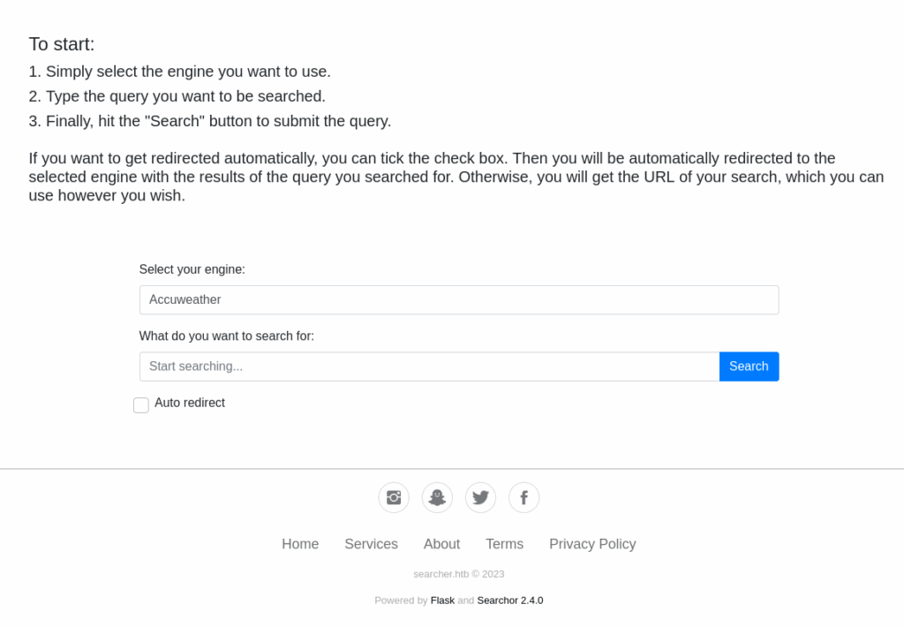Go to Home in footer menu
Image resolution: width=904 pixels, height=627 pixels.
(x=300, y=544)
